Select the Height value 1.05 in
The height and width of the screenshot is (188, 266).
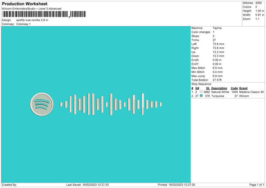tap(260, 11)
